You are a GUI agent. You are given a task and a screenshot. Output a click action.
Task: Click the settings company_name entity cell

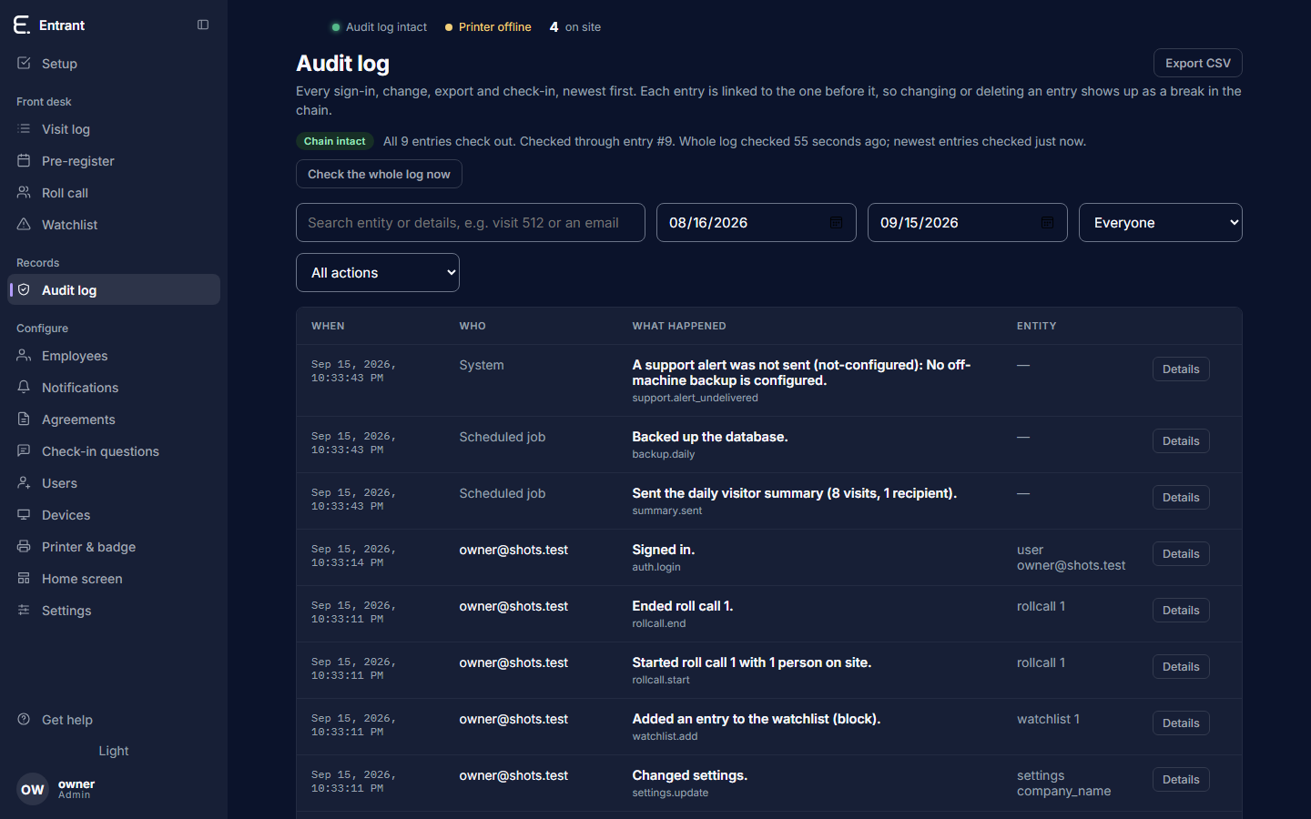click(1063, 783)
